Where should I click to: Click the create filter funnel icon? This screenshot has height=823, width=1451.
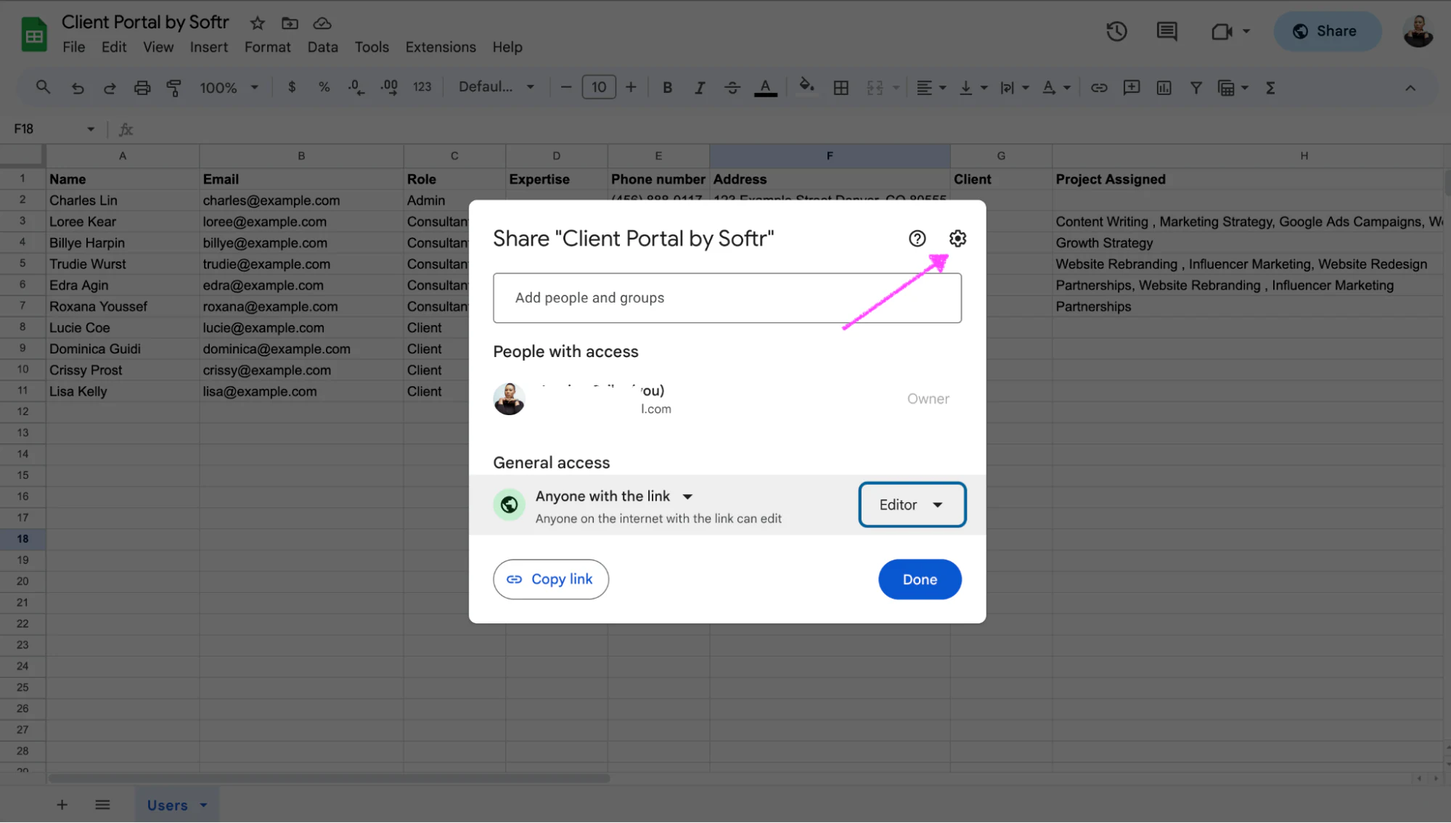tap(1195, 88)
